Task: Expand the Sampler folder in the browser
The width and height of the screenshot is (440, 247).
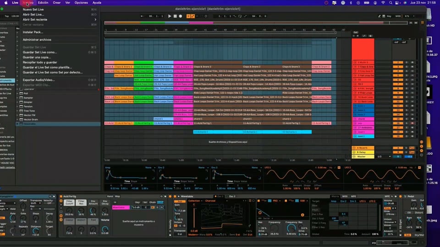Action: coord(17,98)
